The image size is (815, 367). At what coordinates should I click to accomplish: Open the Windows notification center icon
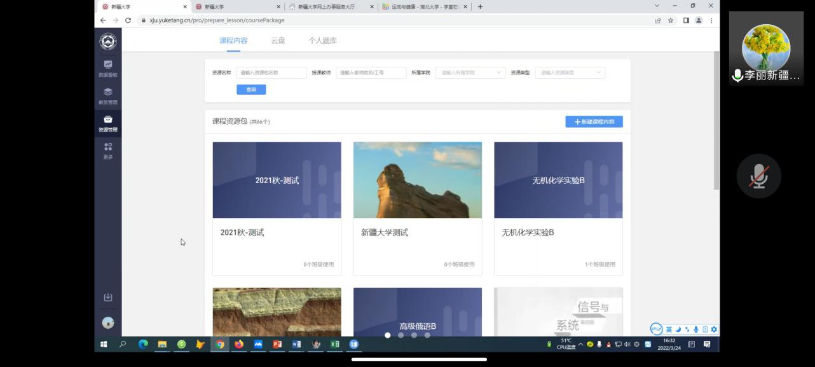pos(707,344)
